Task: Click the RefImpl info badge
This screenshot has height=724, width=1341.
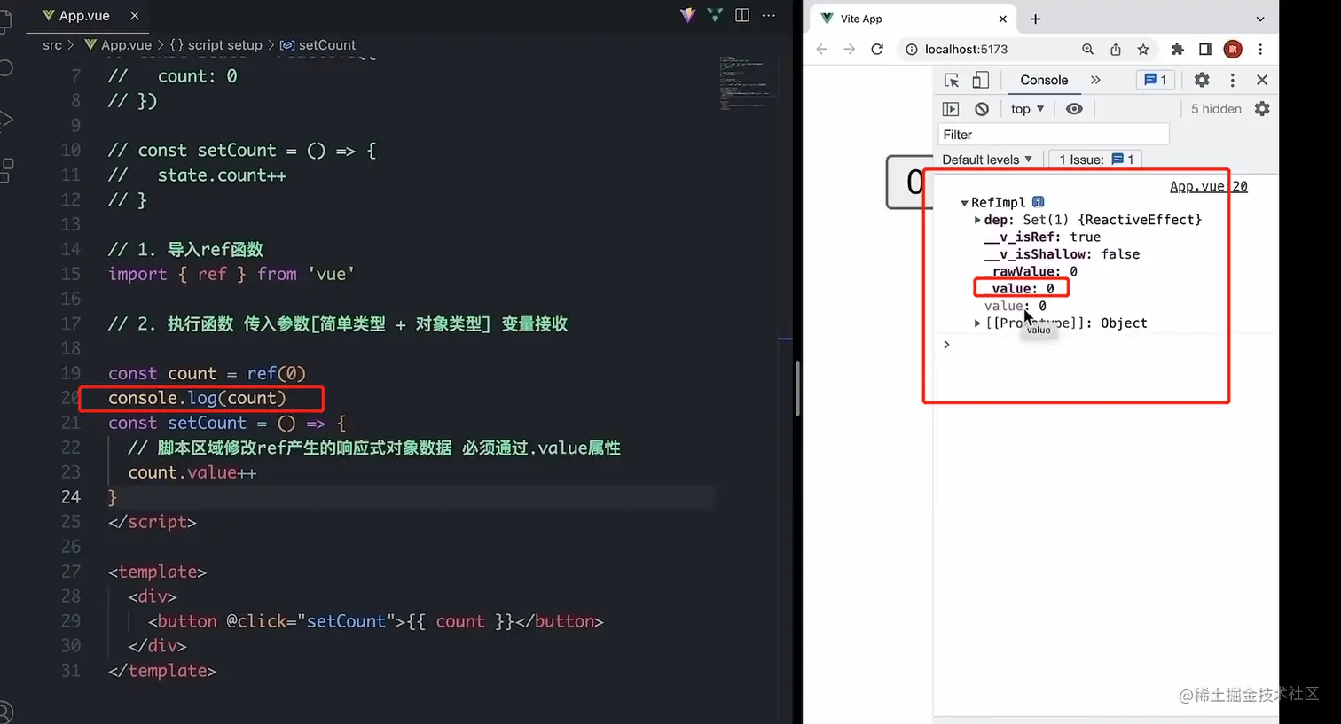Action: 1039,202
